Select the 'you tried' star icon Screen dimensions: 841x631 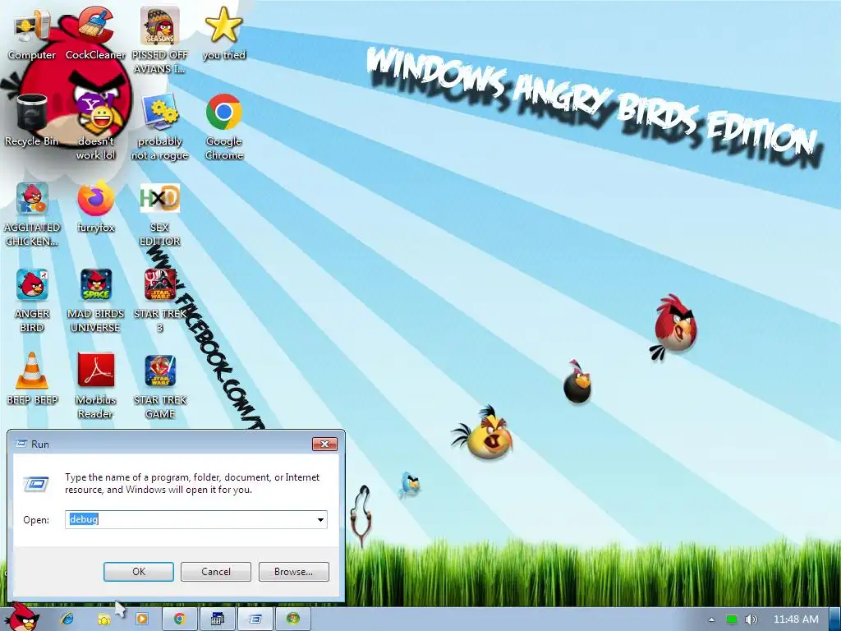(223, 32)
